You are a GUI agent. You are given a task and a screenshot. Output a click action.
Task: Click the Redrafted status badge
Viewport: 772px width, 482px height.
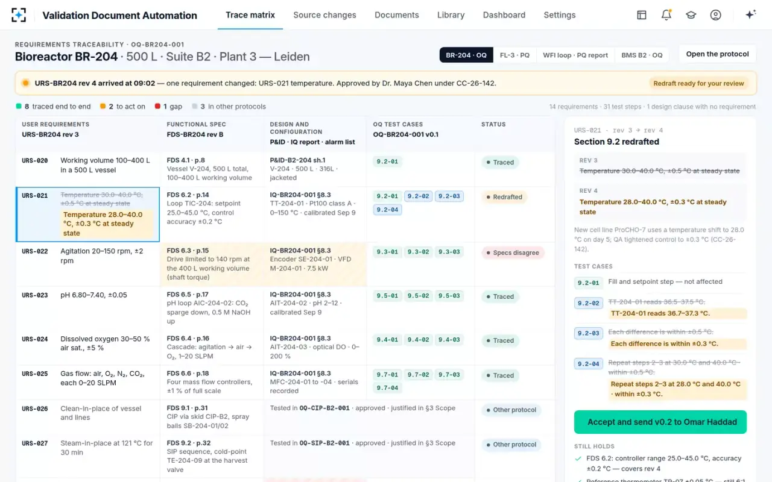pos(503,197)
